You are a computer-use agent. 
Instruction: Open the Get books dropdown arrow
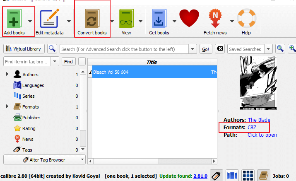[174, 21]
